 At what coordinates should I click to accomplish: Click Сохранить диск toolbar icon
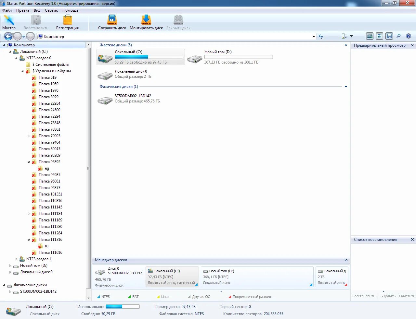coord(112,22)
